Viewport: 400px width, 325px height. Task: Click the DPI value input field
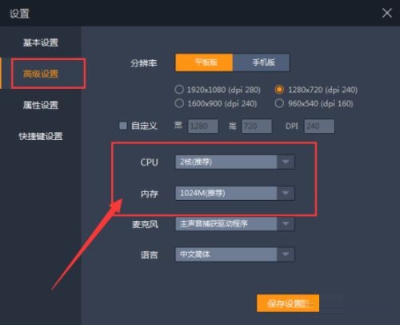coord(319,126)
